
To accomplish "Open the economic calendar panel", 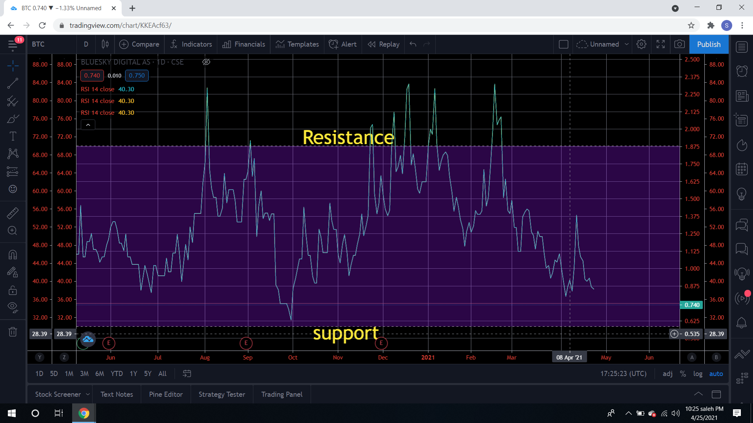I will pyautogui.click(x=741, y=169).
